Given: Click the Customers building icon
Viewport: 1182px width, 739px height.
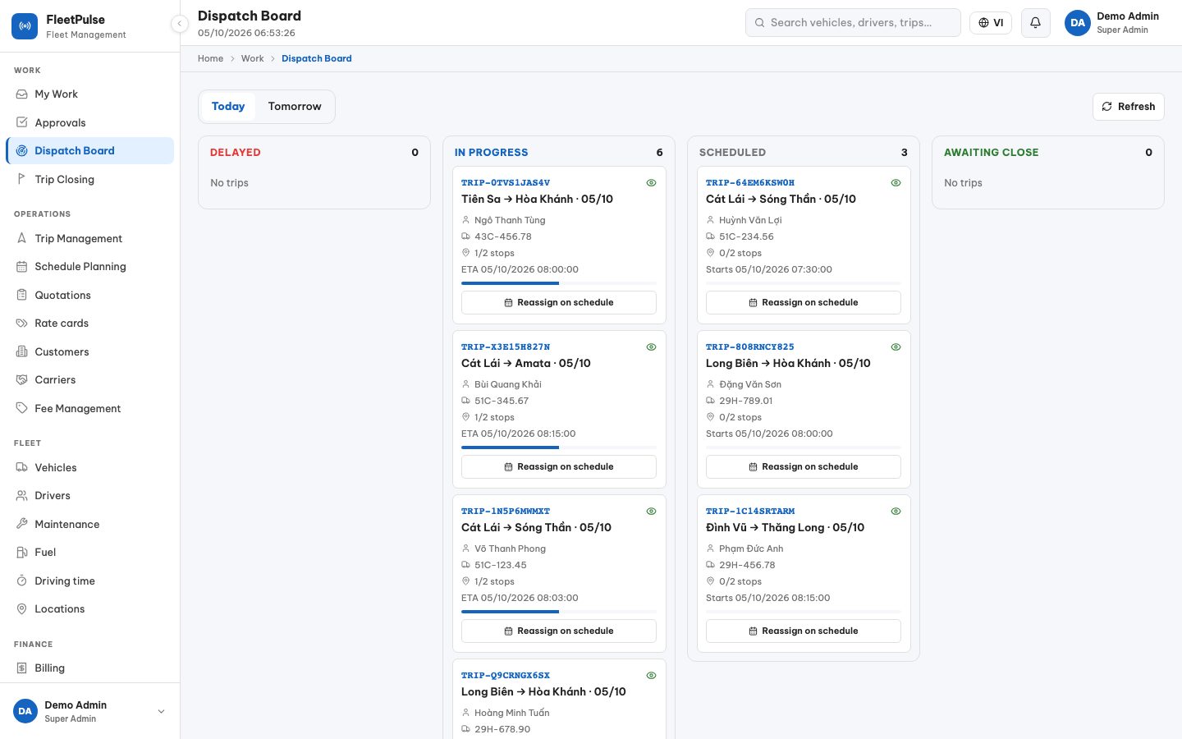Looking at the screenshot, I should point(22,351).
